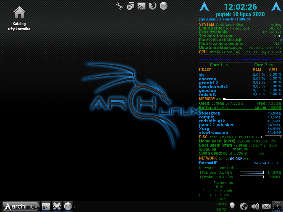This screenshot has width=283, height=212.
Task: Click the IP address 94.254.167.103
Action: coord(268,163)
